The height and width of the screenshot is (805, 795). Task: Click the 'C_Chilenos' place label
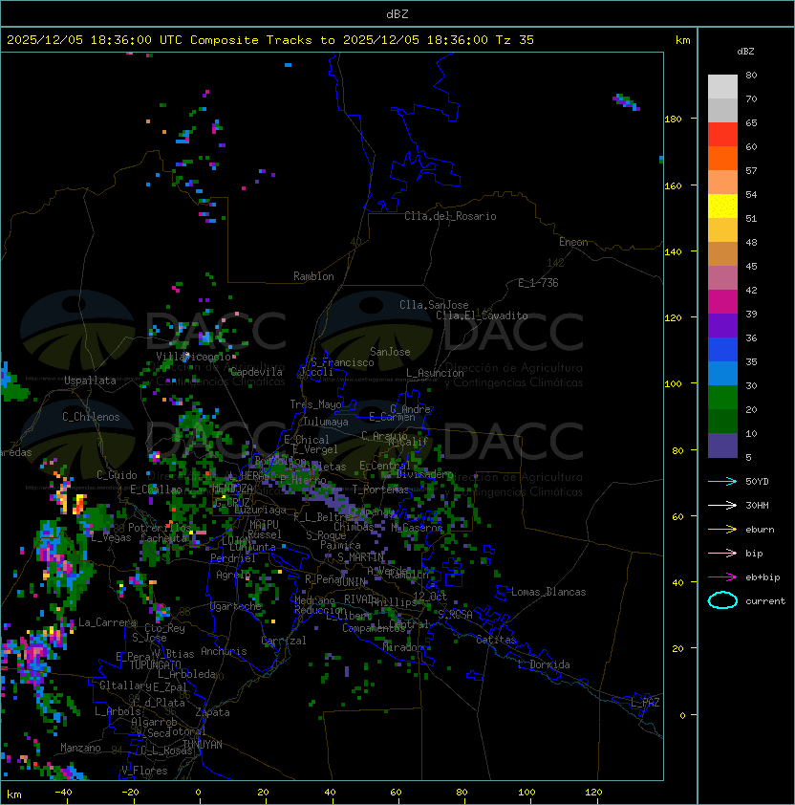(91, 417)
